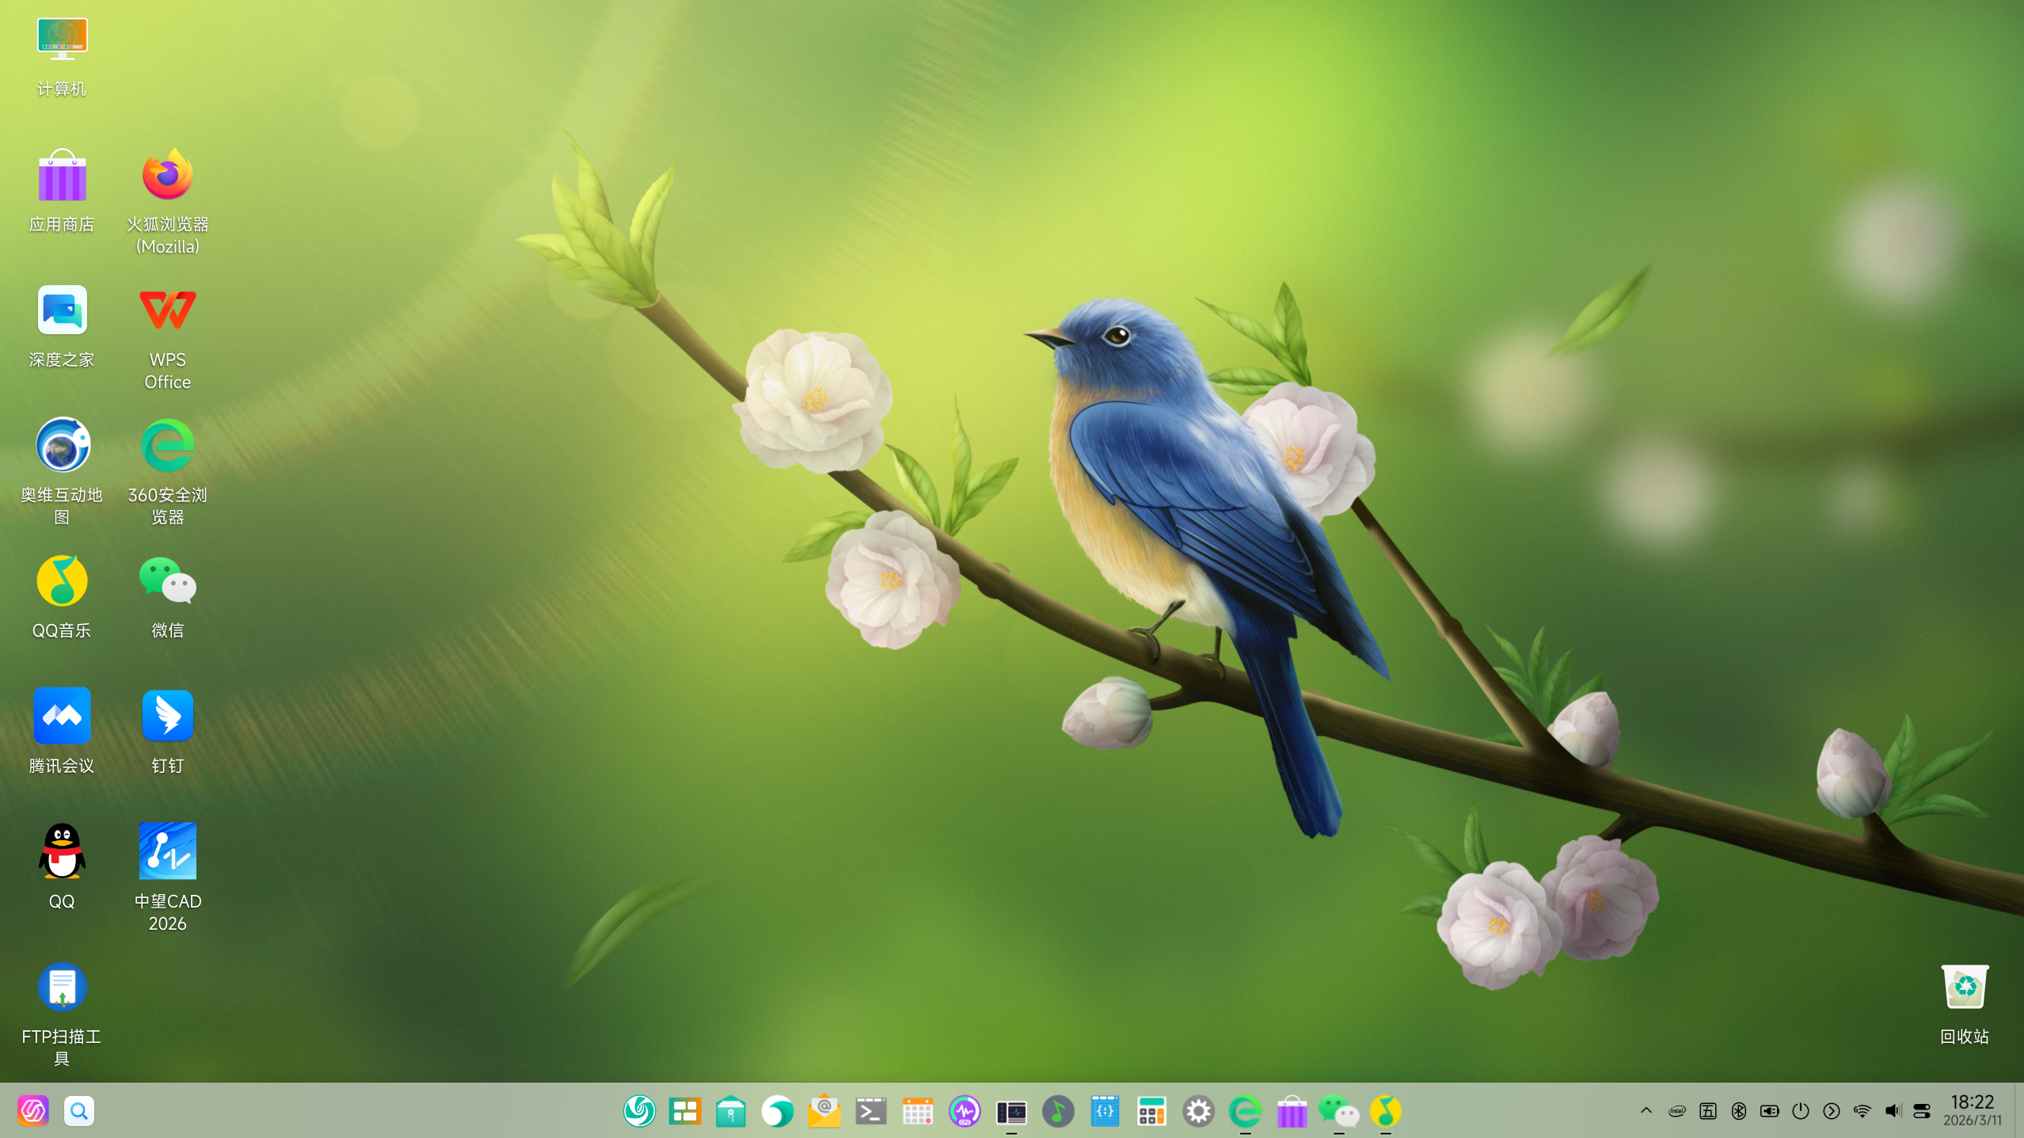Viewport: 2024px width, 1138px height.
Task: Open the WPS Office desktop icon
Action: 167,311
